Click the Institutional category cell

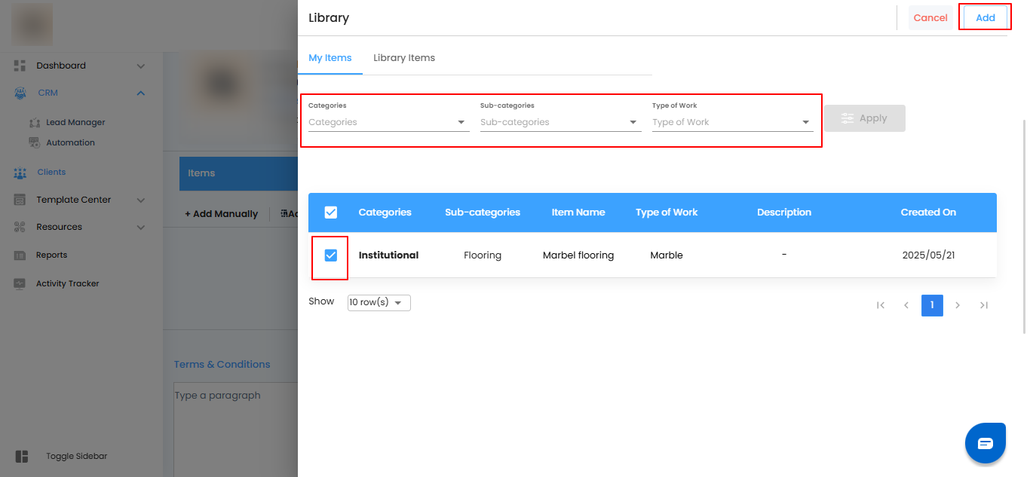tap(388, 255)
